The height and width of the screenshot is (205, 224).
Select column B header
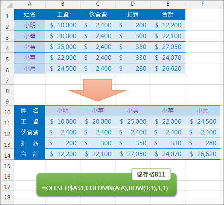(x=63, y=4)
